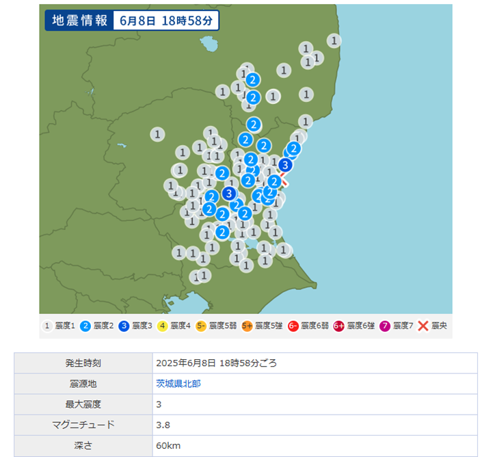Click the 震度1 gray legend icon
480x457 pixels.
pos(48,326)
